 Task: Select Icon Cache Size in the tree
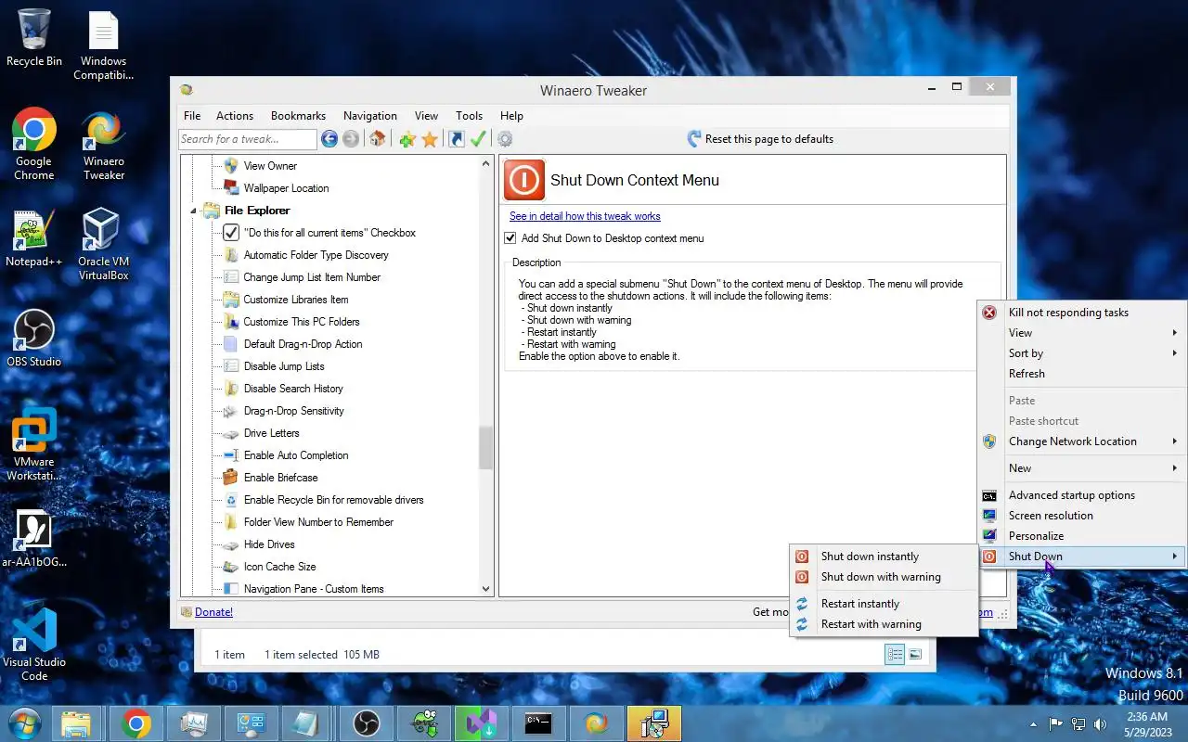(x=279, y=567)
